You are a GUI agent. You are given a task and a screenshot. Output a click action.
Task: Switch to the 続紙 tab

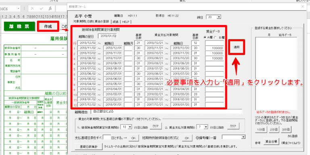(x=116, y=22)
